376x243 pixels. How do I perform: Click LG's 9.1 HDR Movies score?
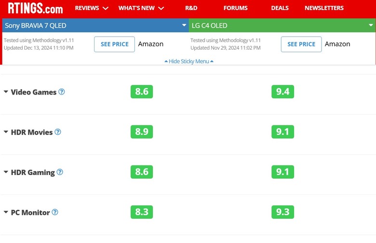coord(282,132)
